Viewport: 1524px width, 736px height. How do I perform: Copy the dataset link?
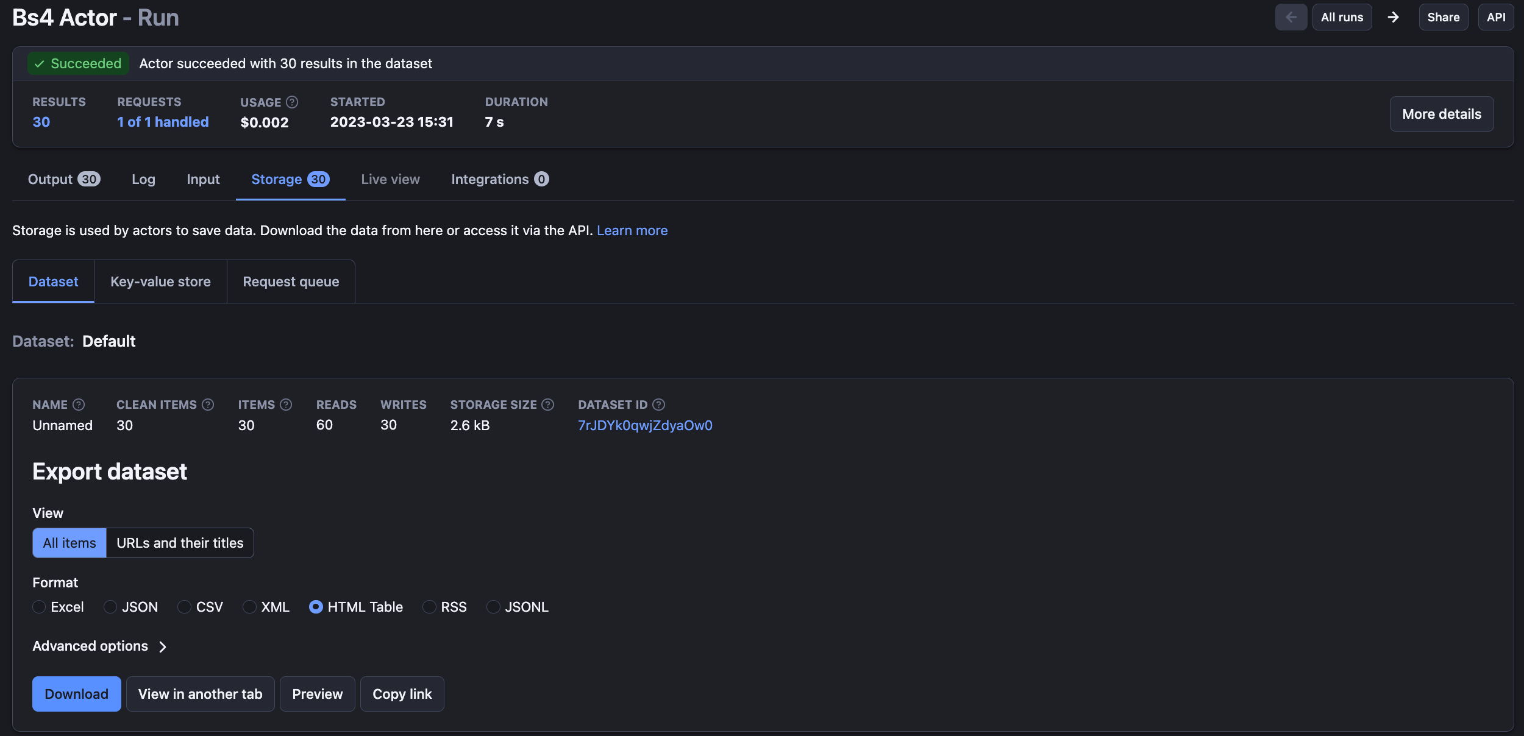pos(402,694)
